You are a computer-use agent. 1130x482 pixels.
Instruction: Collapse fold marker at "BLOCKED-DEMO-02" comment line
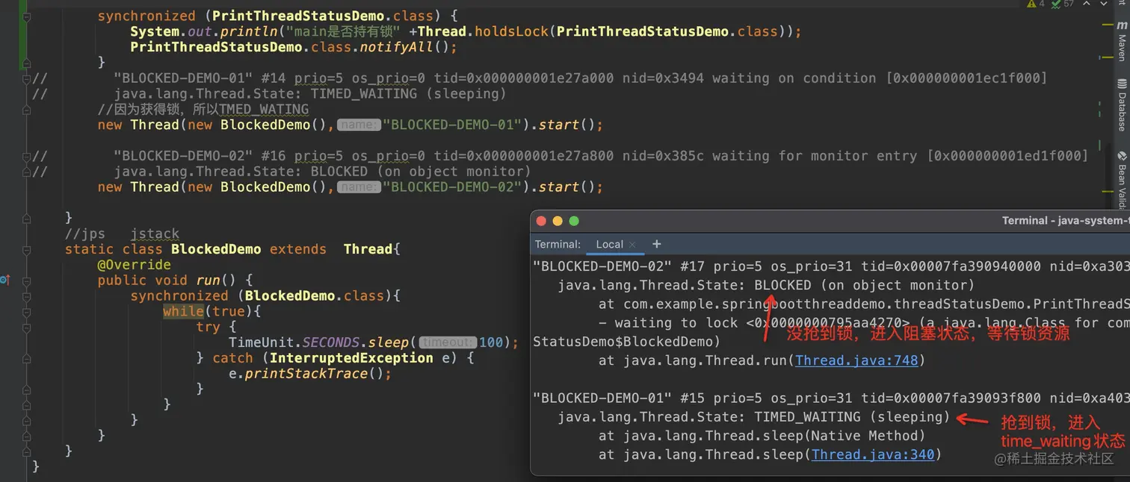[27, 156]
